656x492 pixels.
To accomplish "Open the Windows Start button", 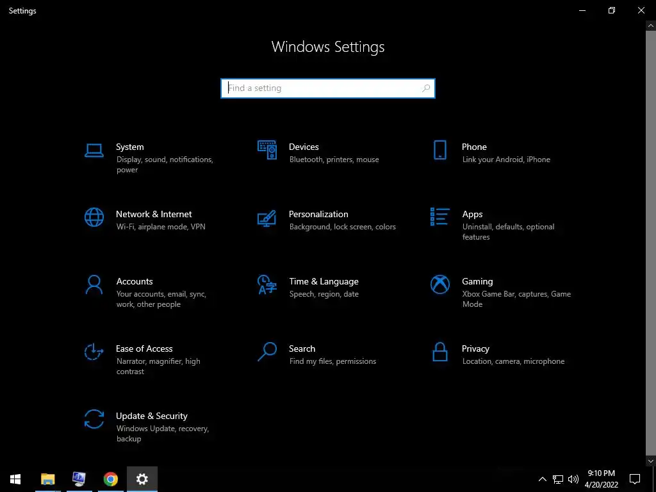I will click(15, 479).
